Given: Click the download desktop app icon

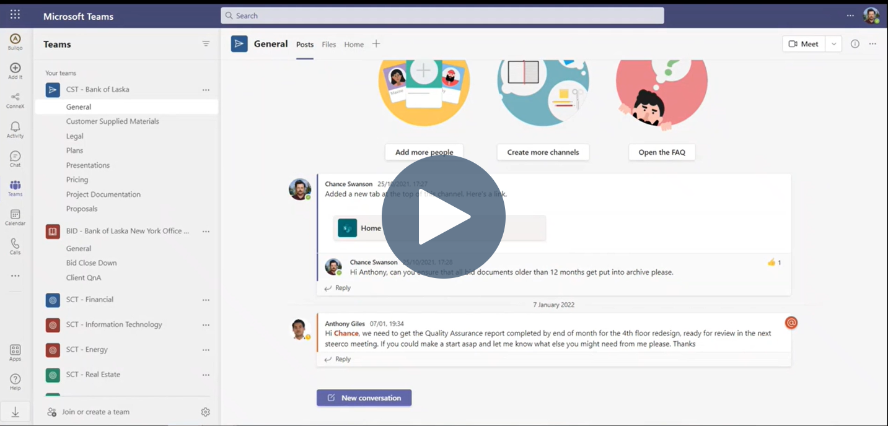Looking at the screenshot, I should point(15,412).
